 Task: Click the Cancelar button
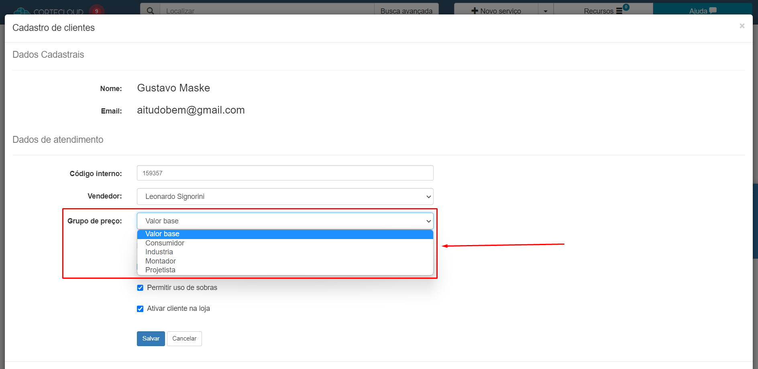[x=184, y=339]
